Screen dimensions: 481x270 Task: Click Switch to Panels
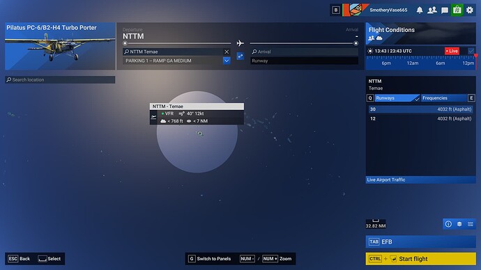pos(210,259)
